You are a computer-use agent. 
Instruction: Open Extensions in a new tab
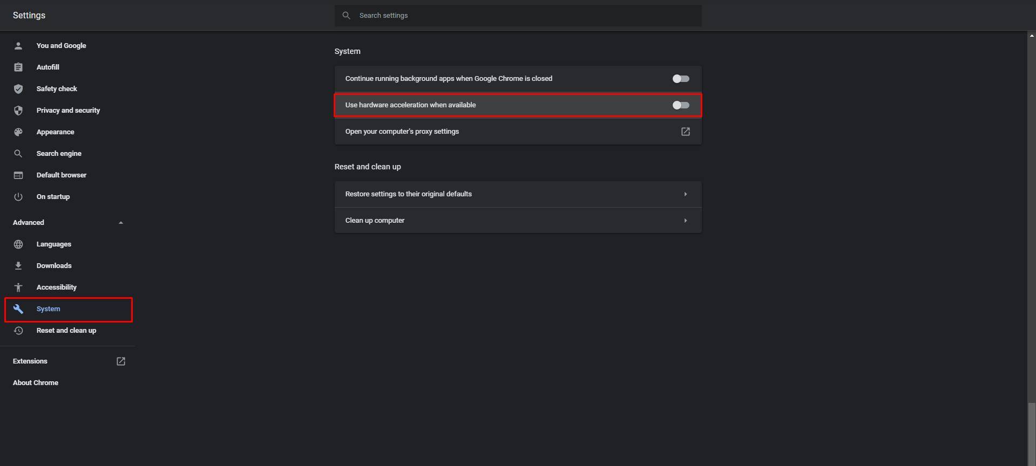coord(120,361)
